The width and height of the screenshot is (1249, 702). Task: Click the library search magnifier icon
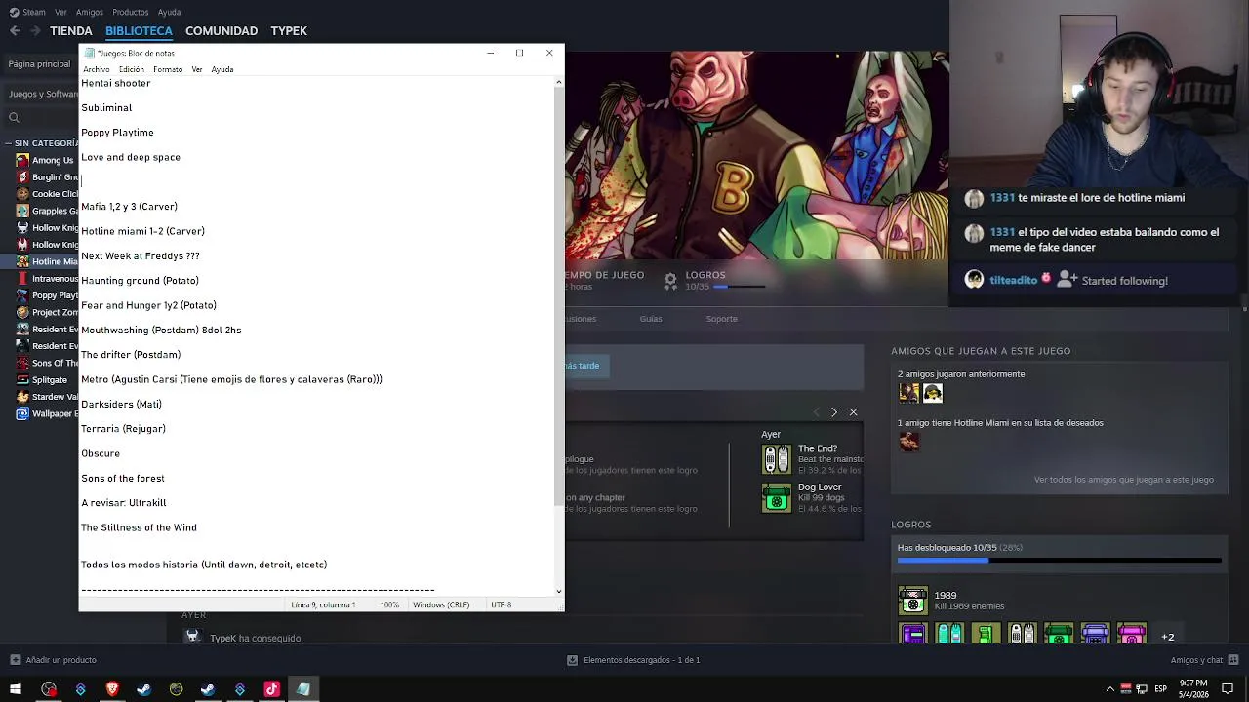coord(14,118)
